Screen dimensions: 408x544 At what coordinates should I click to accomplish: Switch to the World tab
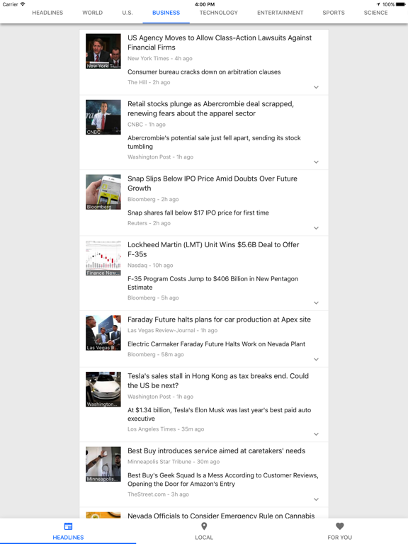92,13
